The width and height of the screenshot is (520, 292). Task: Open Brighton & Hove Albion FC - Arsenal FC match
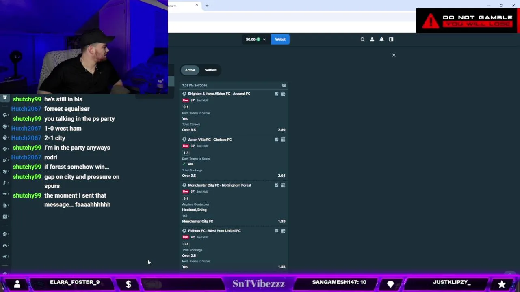pos(219,94)
